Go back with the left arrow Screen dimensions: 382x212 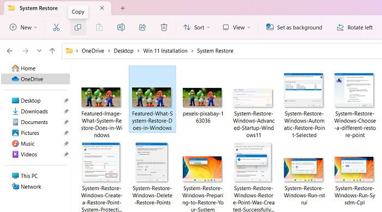10,51
